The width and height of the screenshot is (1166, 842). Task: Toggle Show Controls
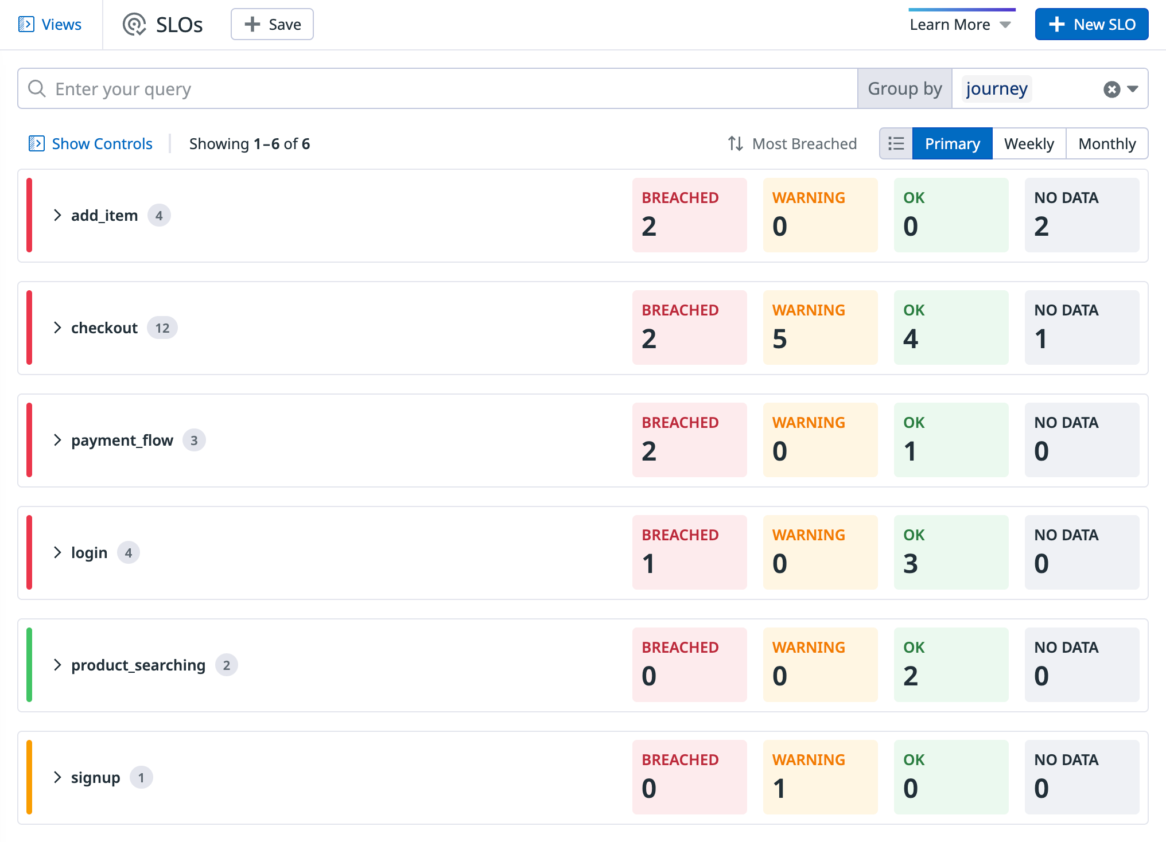[x=101, y=143]
